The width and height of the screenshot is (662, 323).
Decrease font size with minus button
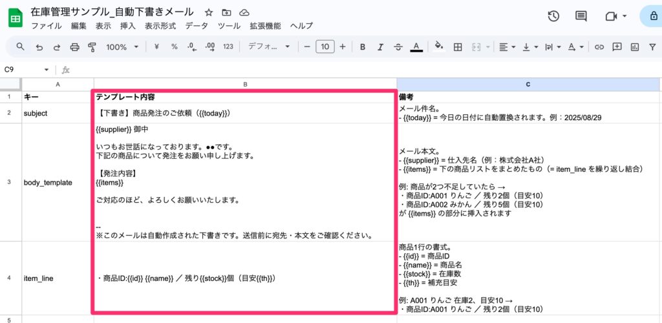coord(307,47)
